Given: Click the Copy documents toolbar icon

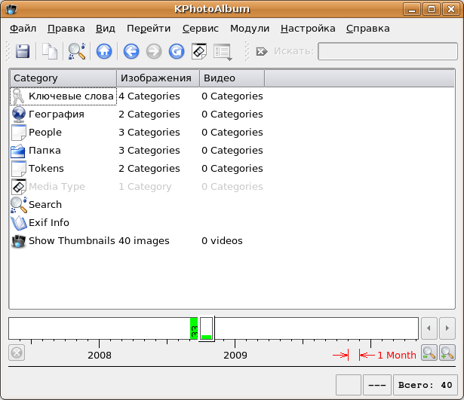Looking at the screenshot, I should coord(50,51).
